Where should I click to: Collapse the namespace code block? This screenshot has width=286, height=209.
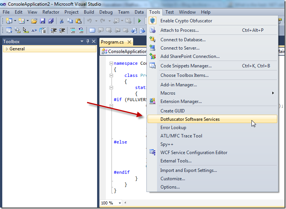tap(110, 64)
